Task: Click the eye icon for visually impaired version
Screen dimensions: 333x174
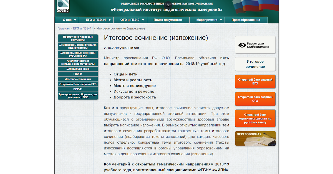Action: 242,45
